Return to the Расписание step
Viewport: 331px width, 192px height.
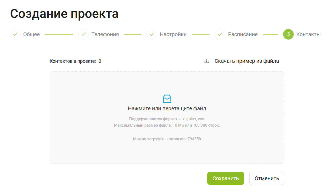(243, 34)
